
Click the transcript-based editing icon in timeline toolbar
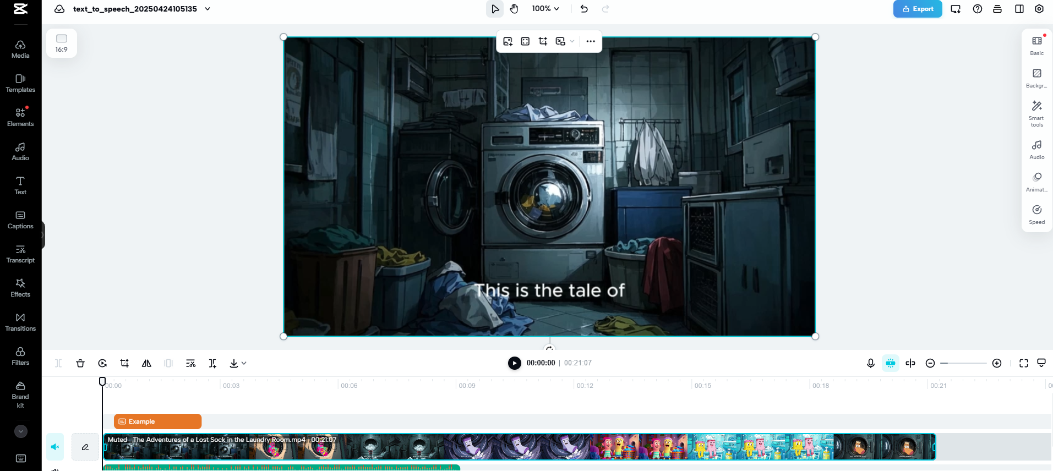click(x=190, y=363)
